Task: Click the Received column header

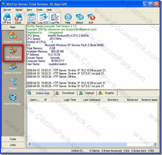Action: [132, 100]
